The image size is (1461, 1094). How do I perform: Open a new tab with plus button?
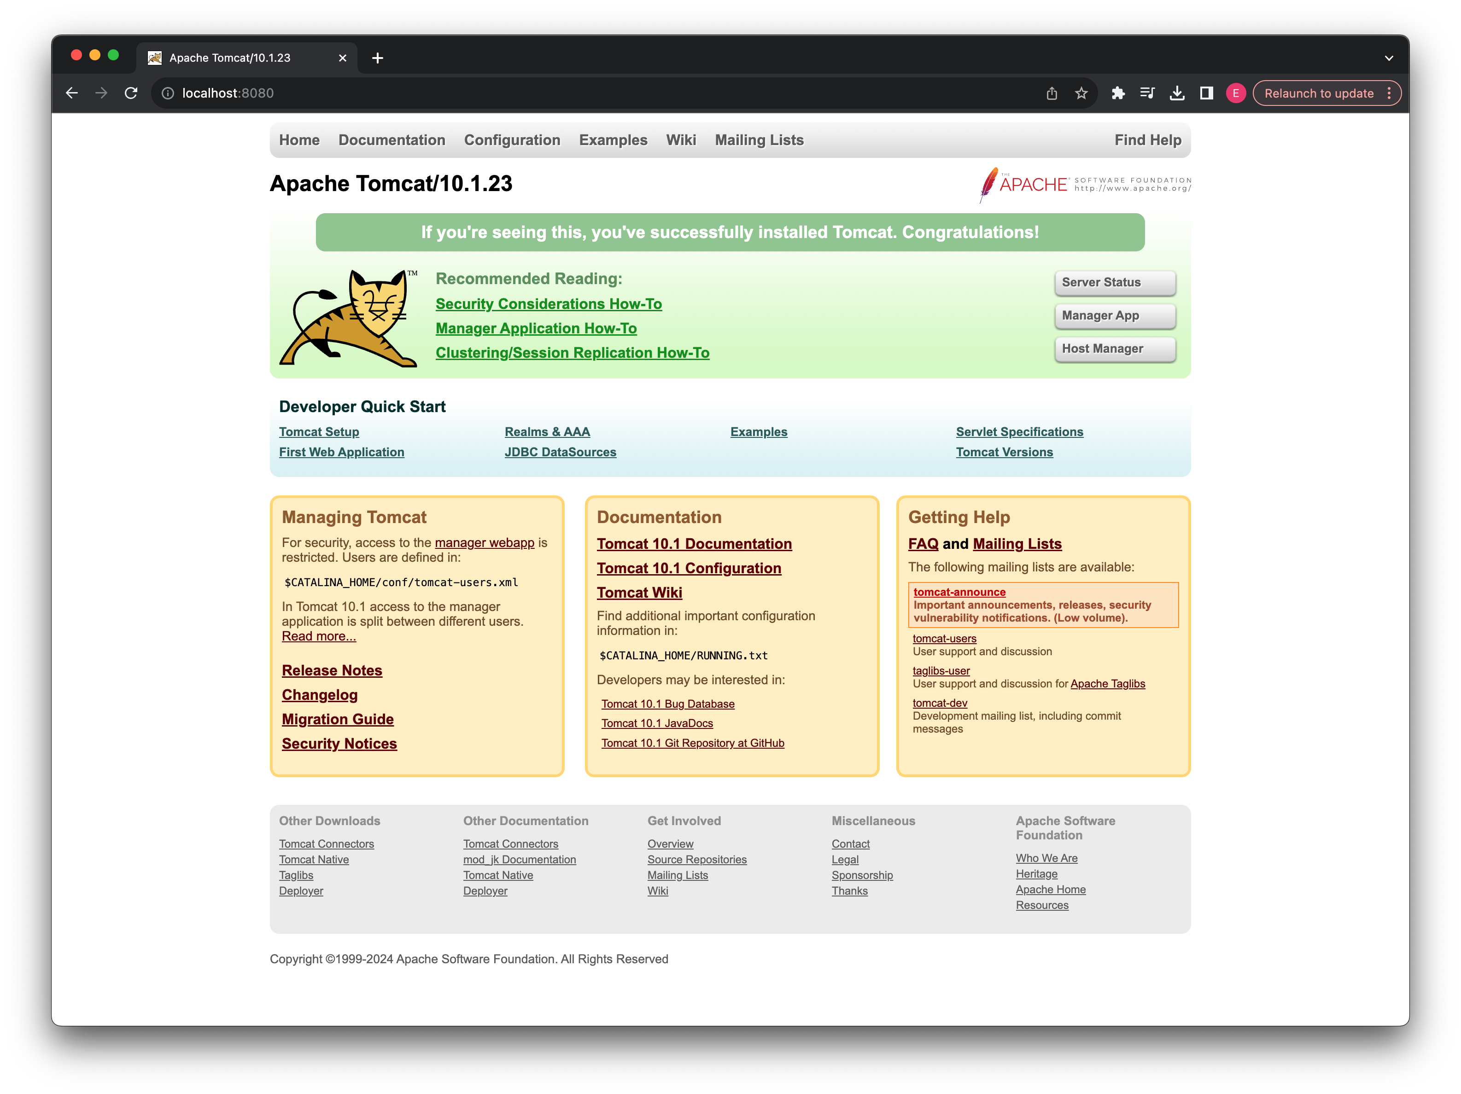pyautogui.click(x=377, y=58)
